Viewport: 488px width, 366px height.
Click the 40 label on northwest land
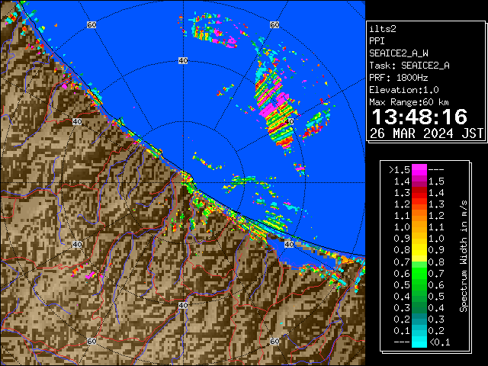(x=77, y=122)
